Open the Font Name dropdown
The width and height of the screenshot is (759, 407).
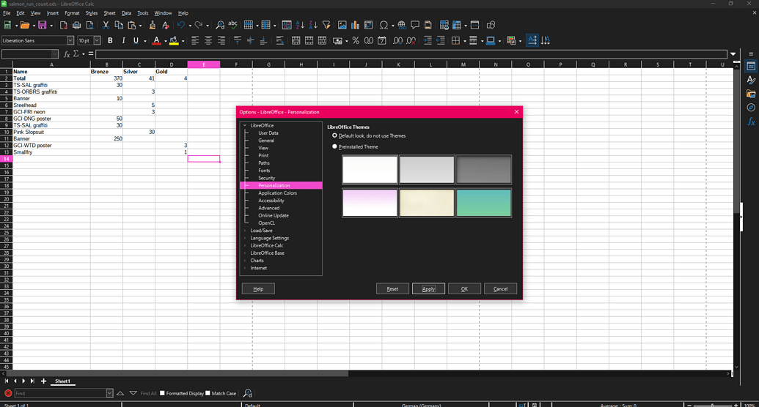tap(70, 40)
